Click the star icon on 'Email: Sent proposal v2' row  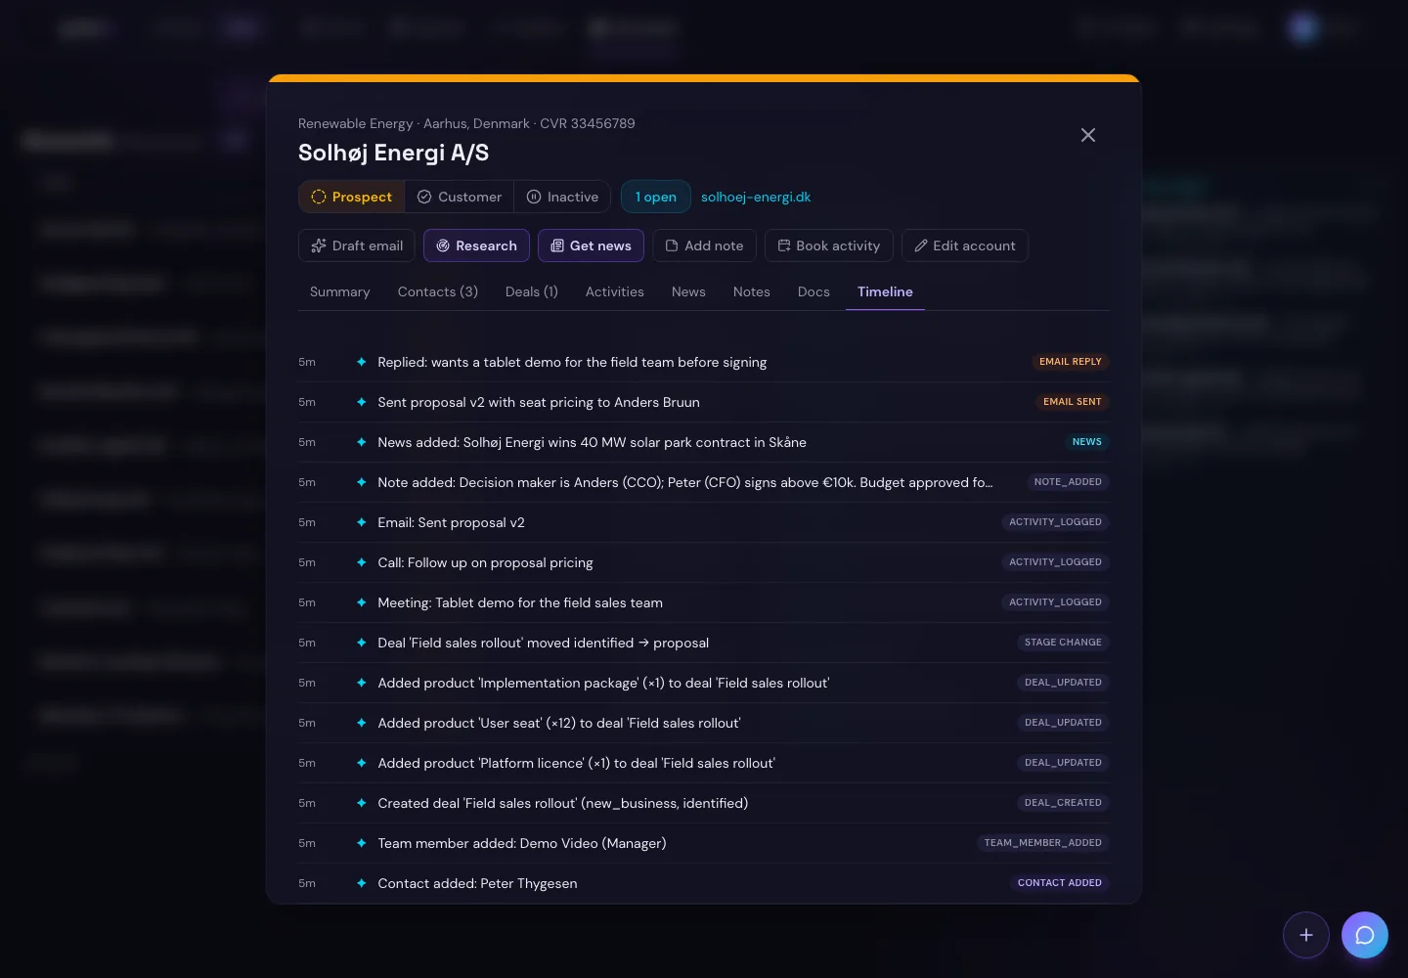pos(362,522)
